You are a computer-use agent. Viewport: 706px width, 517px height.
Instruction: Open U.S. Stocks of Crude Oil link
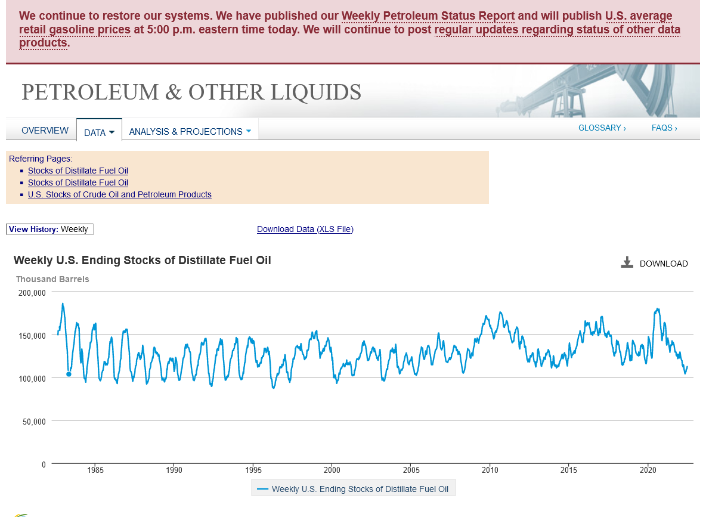(x=119, y=194)
